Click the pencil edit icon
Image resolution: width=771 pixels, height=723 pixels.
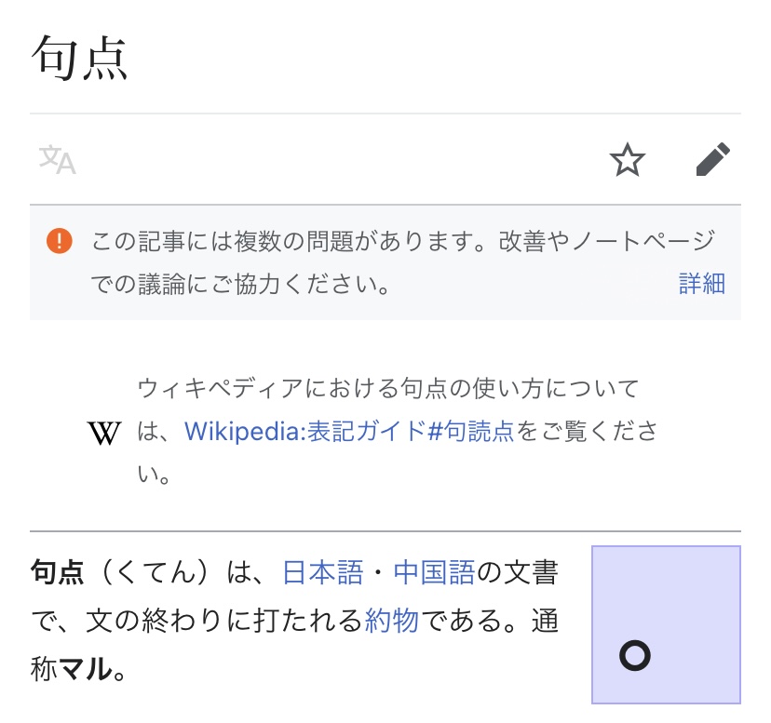click(713, 160)
